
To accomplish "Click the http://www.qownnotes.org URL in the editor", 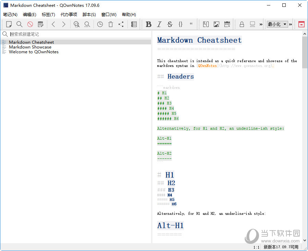I will click(246, 66).
